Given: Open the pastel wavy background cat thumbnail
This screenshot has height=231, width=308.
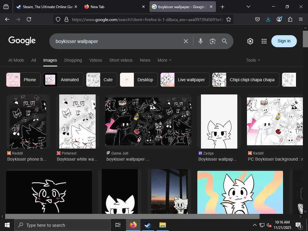Looking at the screenshot, I should point(240,192).
